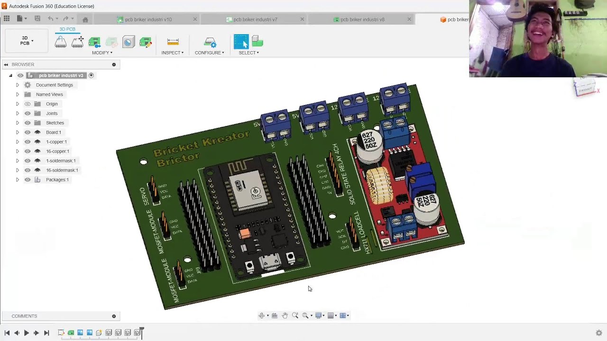Show the hidden Origin folder

click(x=28, y=104)
